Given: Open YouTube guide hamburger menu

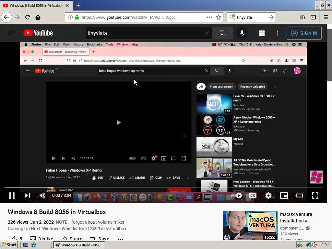Looking at the screenshot, I should pos(12,33).
